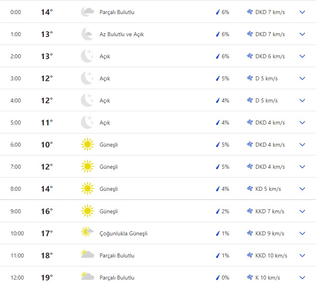Image resolution: width=316 pixels, height=288 pixels.
Task: Click the 'Çoğunlukla Güneşli' condition text
Action: tap(123, 233)
